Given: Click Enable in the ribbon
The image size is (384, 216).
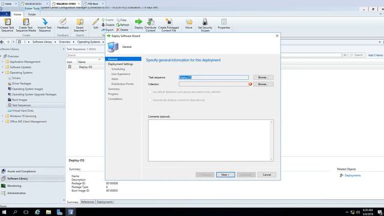Looking at the screenshot, I should click(x=108, y=20).
